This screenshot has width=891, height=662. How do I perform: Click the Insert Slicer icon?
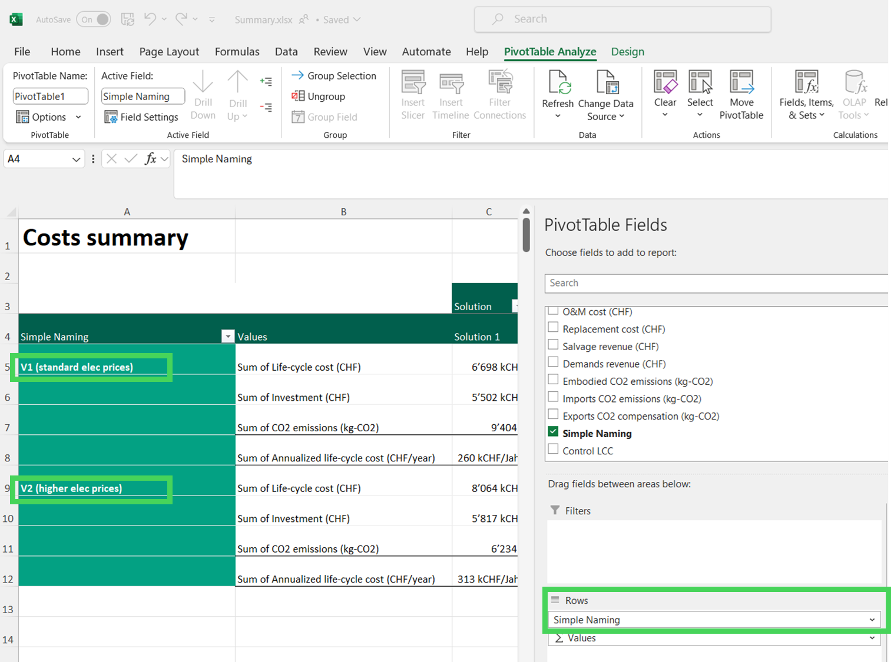pos(413,83)
